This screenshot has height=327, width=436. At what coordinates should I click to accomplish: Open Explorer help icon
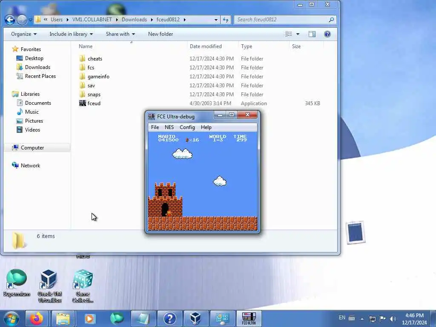[327, 34]
